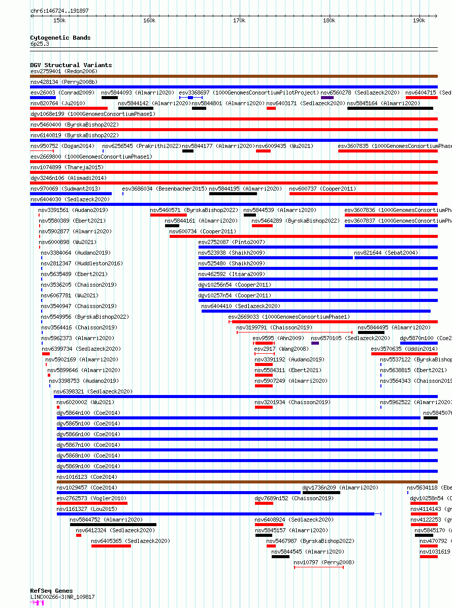
Task: Click dgv1068e199 1000GenomesConsortiumPhase1 label
Action: point(93,114)
